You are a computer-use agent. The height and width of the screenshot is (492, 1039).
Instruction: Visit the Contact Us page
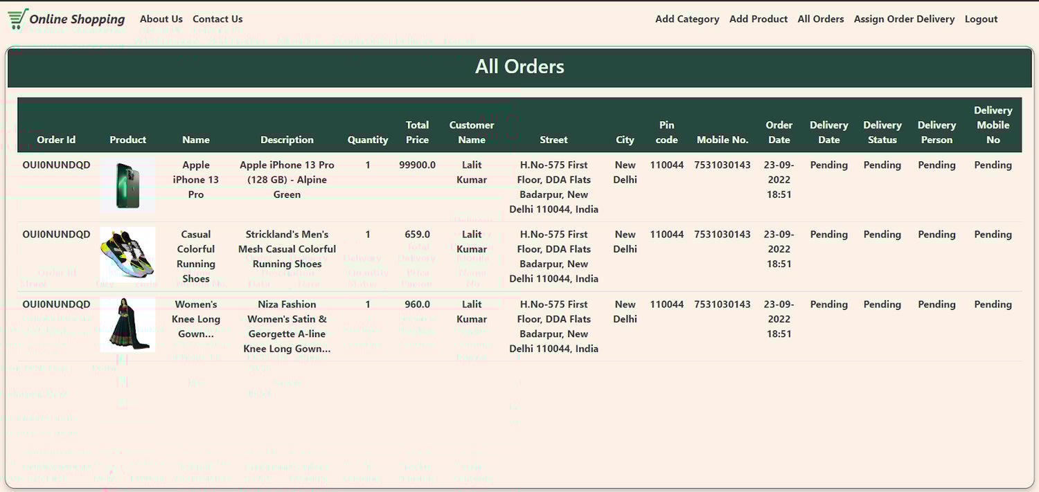pyautogui.click(x=217, y=19)
